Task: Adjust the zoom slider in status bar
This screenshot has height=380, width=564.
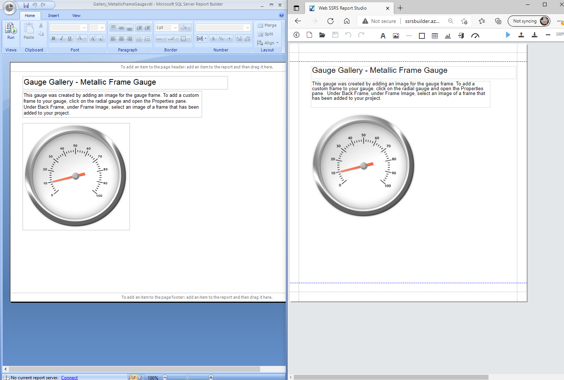Action: [x=187, y=377]
